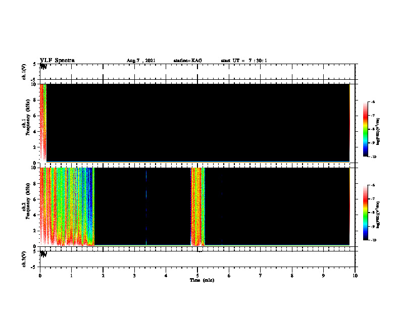
Task: Click the ch.1 frequency tick label "4"
Action: click(x=35, y=132)
